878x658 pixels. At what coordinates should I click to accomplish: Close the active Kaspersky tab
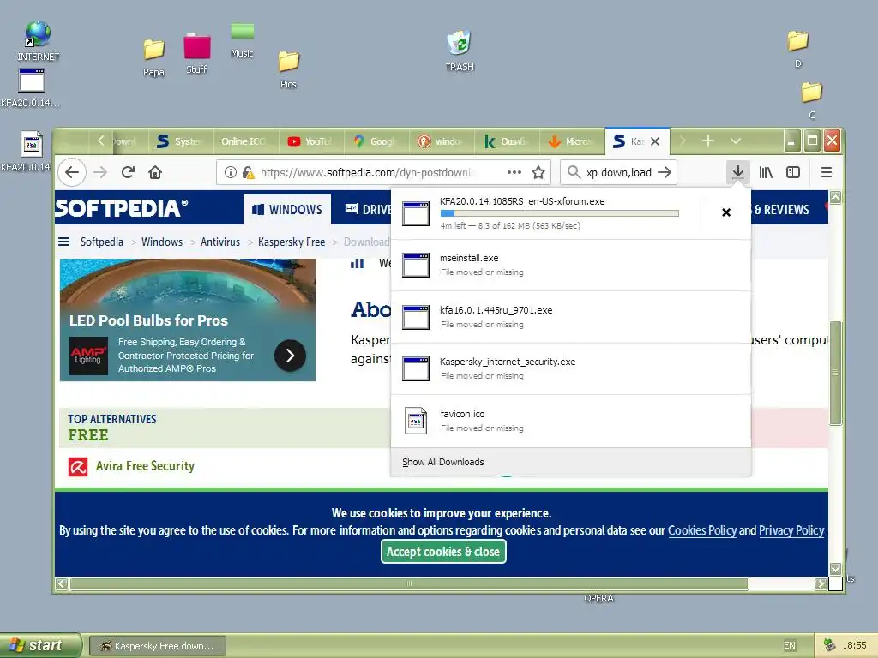point(654,141)
